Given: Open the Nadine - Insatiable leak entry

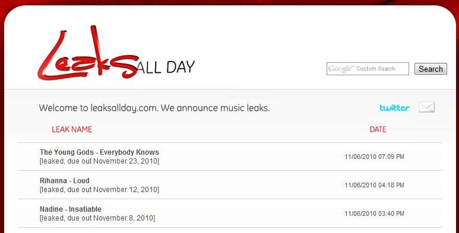Looking at the screenshot, I should (71, 209).
